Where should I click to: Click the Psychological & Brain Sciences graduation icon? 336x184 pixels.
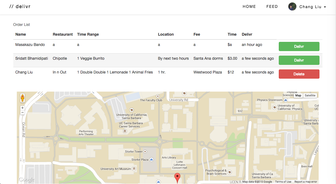229,172
